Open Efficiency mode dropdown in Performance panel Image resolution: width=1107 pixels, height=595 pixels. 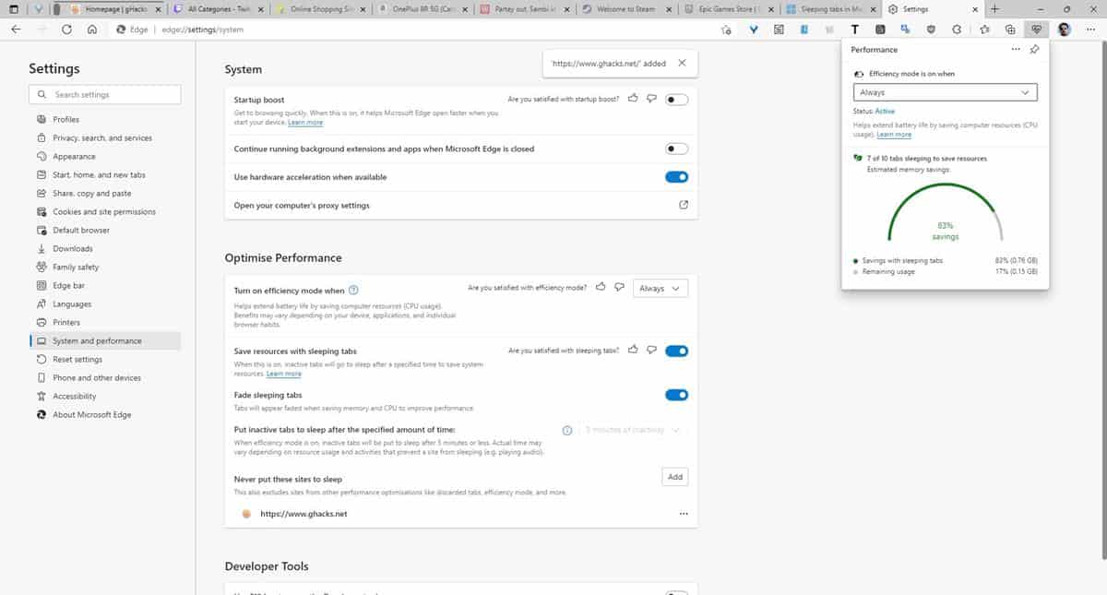(945, 92)
